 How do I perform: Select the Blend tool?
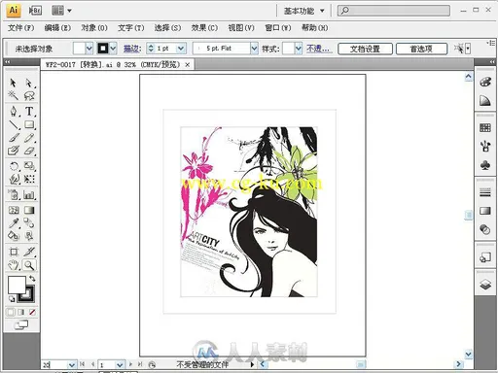coord(29,223)
